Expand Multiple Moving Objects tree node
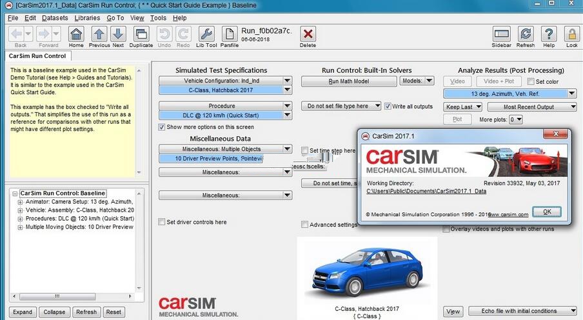 click(x=20, y=227)
